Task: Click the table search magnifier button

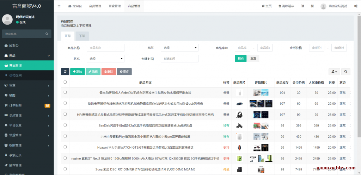Action: [x=345, y=72]
